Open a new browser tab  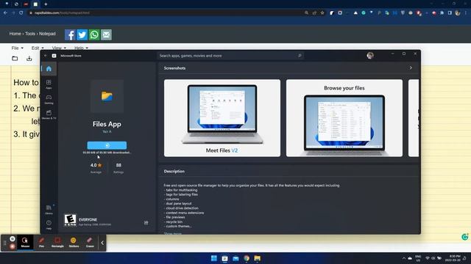click(46, 4)
